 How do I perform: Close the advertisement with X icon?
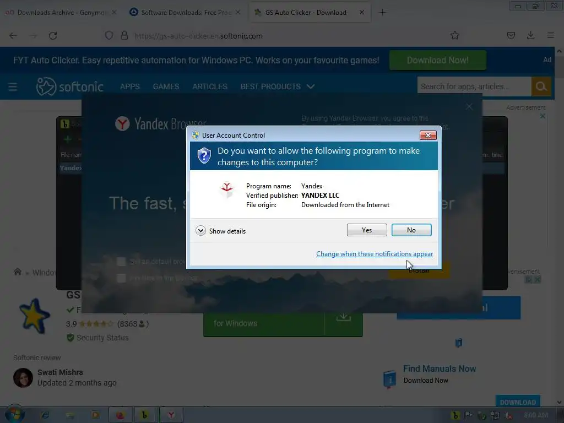(x=543, y=116)
